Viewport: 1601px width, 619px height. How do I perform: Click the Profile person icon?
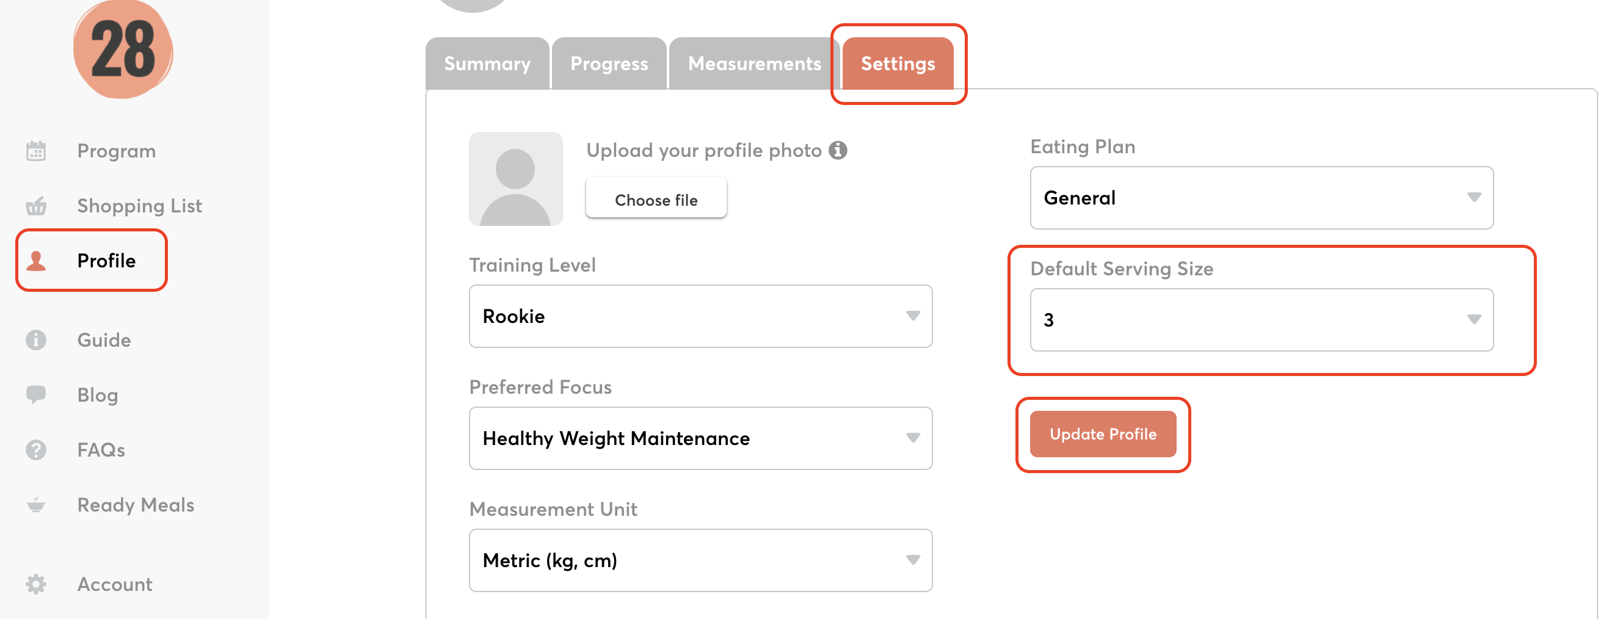click(x=36, y=261)
